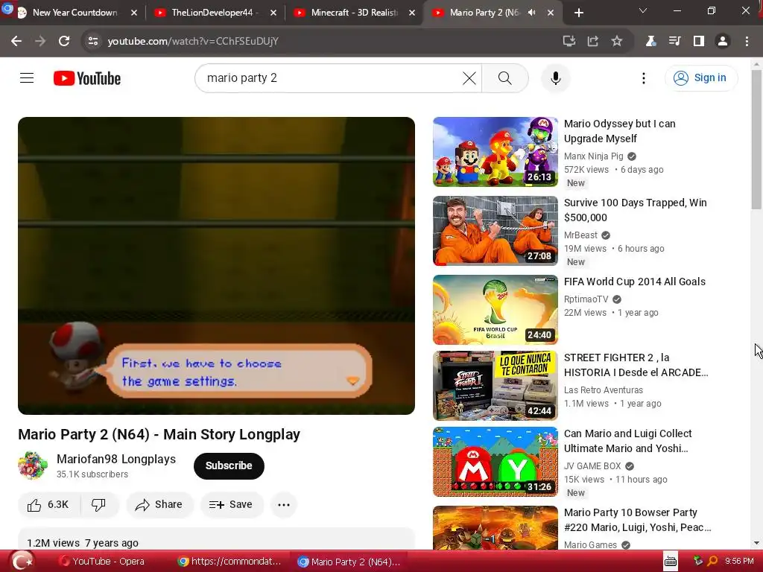Screen dimensions: 763x572
Task: Open Chrome three-dot menu
Action: 747,42
